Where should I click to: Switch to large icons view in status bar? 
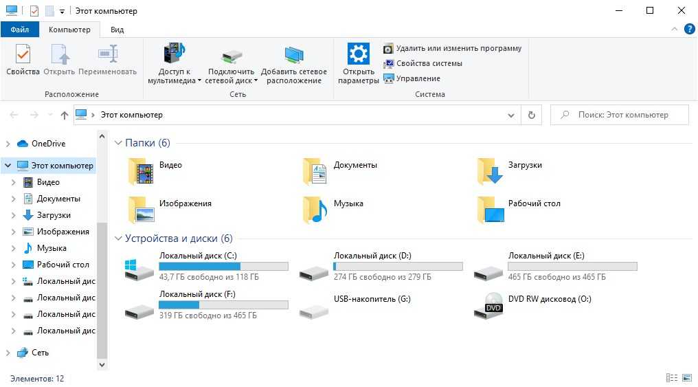(686, 379)
